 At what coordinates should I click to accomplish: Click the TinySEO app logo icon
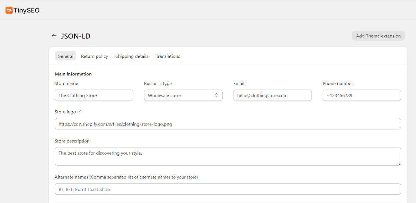pos(9,10)
